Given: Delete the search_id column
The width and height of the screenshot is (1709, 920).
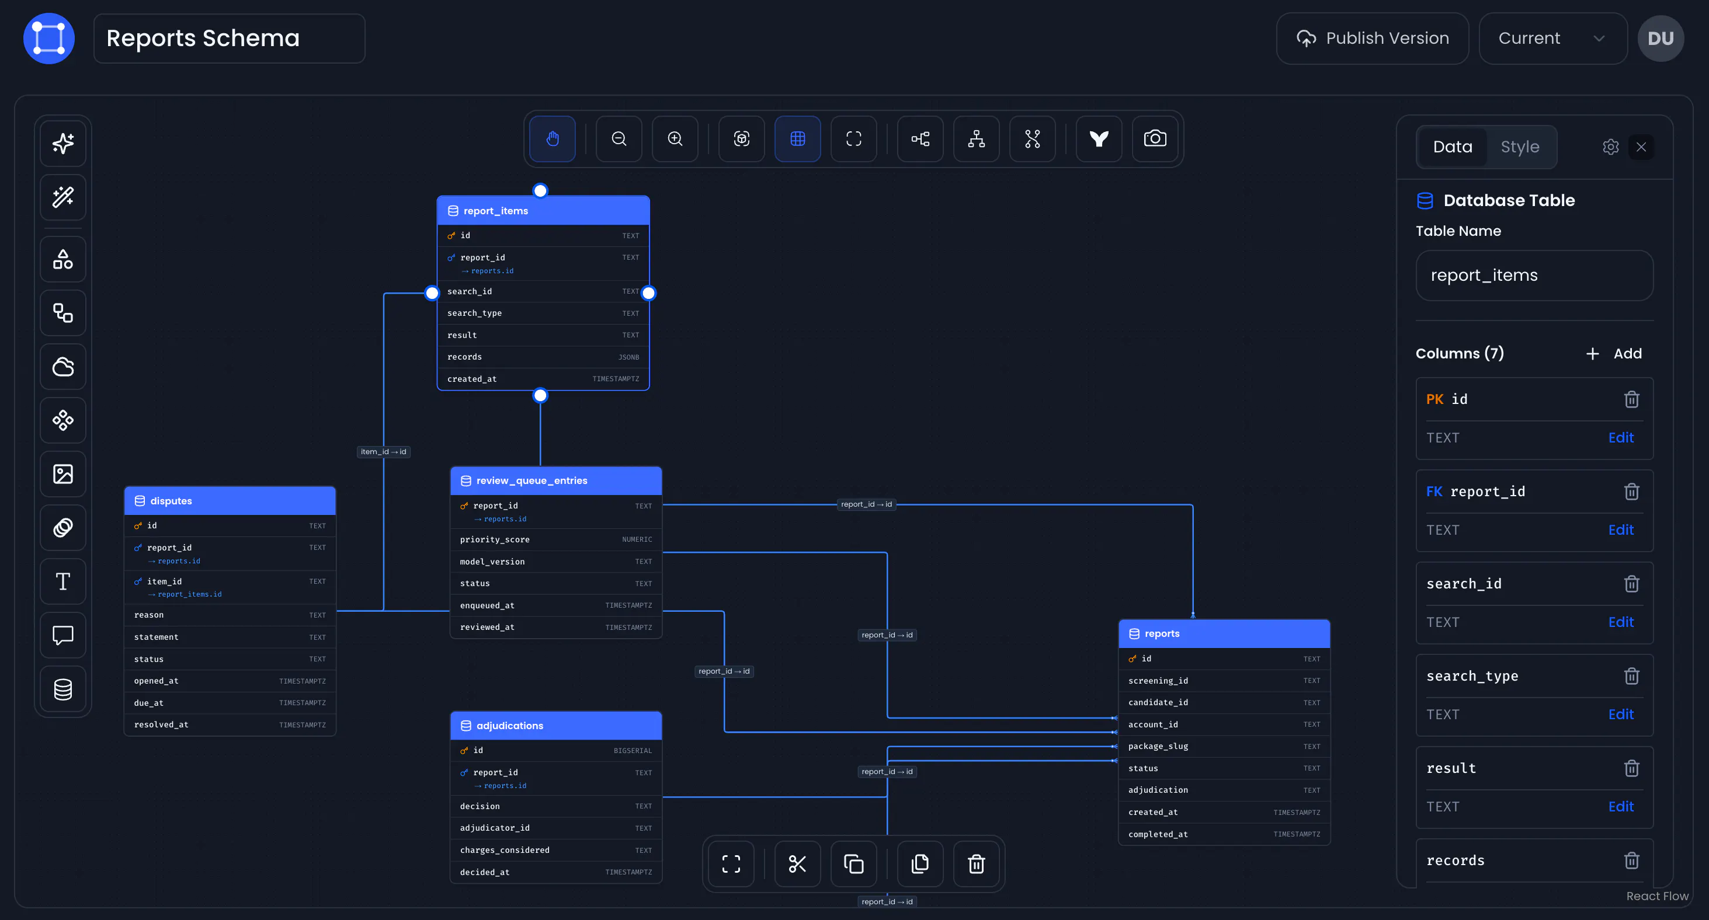Looking at the screenshot, I should 1631,584.
